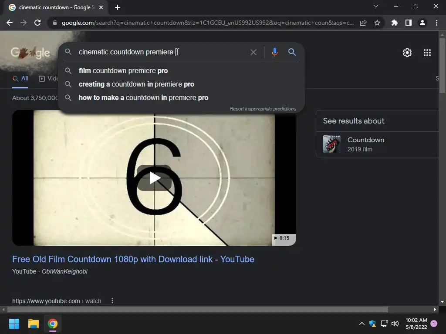Choose how to make a countdown suggestion
The width and height of the screenshot is (446, 334).
[x=182, y=98]
